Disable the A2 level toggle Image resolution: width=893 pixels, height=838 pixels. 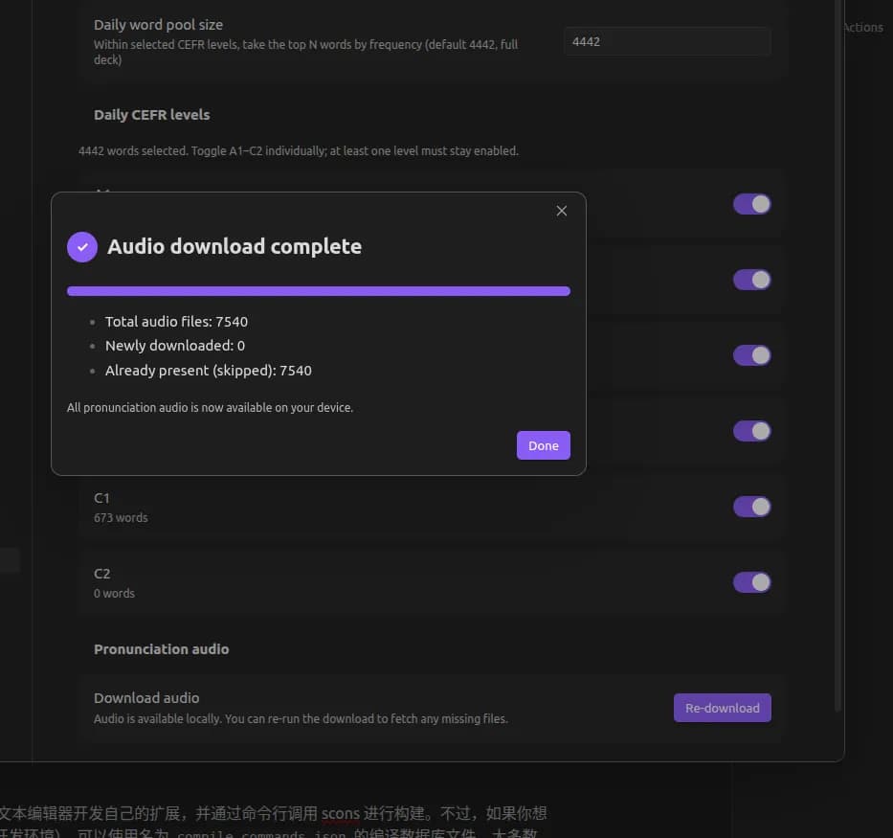pyautogui.click(x=751, y=280)
